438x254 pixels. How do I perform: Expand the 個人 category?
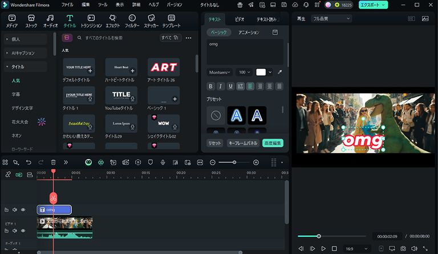click(x=26, y=39)
